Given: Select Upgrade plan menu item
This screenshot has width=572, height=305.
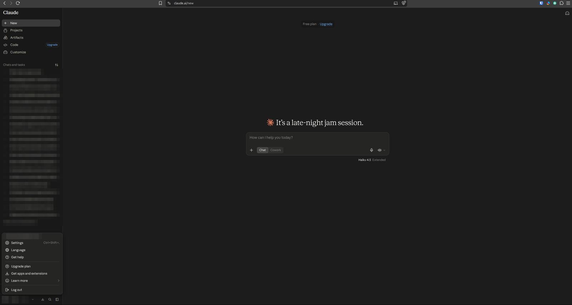Looking at the screenshot, I should click(x=32, y=266).
